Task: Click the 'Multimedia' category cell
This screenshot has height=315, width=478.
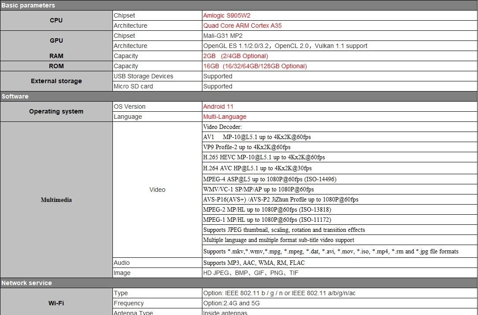Action: 56,200
